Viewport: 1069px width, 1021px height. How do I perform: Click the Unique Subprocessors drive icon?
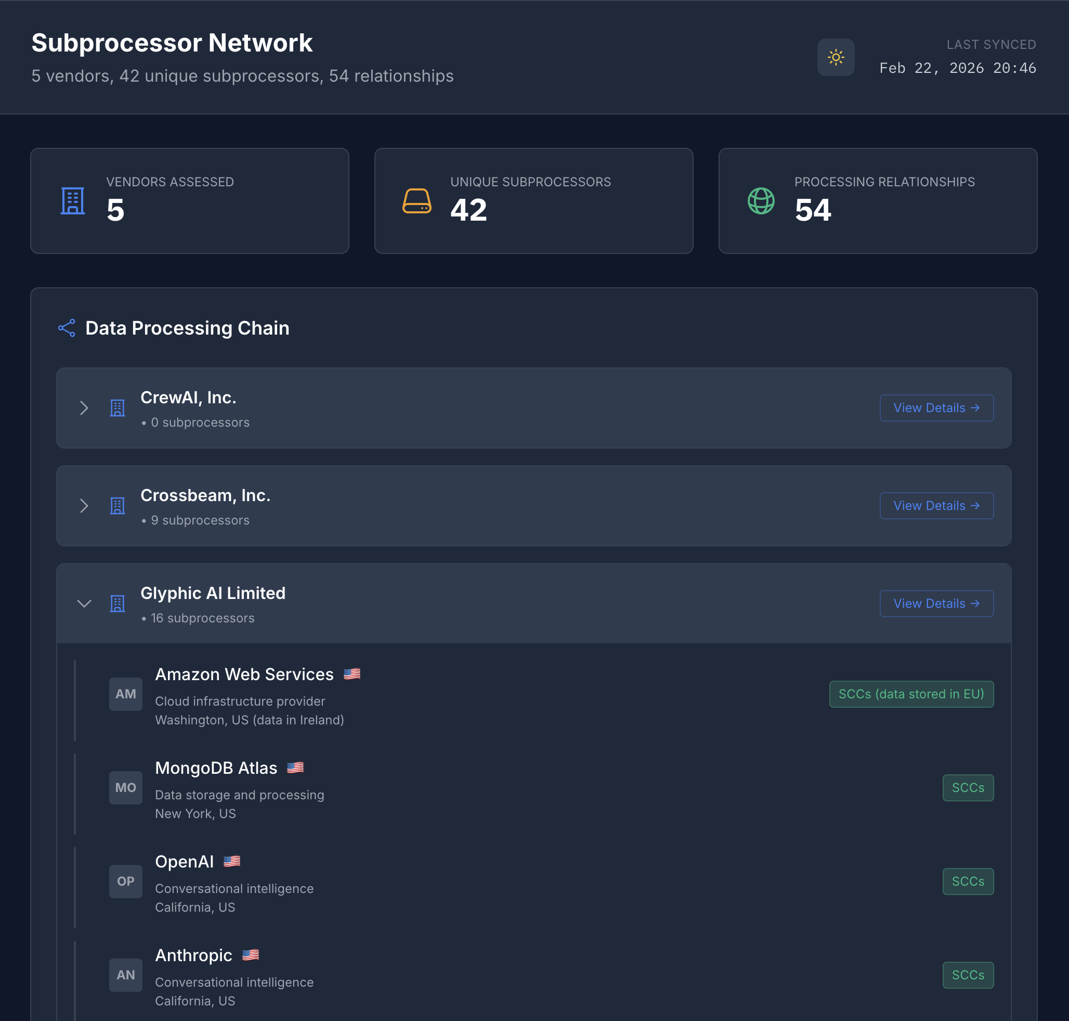[x=417, y=201]
